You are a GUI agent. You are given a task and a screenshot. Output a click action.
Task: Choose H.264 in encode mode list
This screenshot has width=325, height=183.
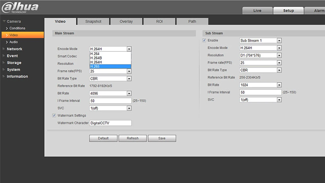tap(110, 54)
